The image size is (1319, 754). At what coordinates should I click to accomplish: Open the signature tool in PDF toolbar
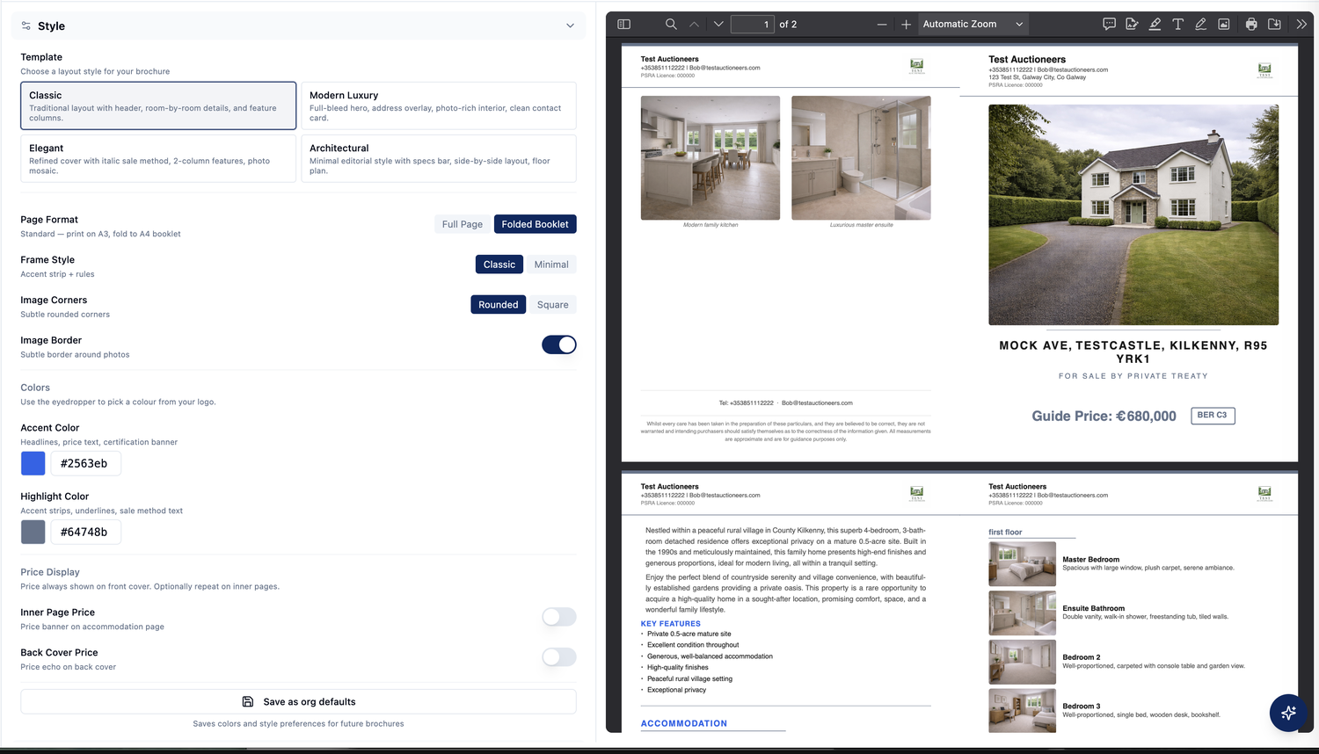pos(1132,25)
